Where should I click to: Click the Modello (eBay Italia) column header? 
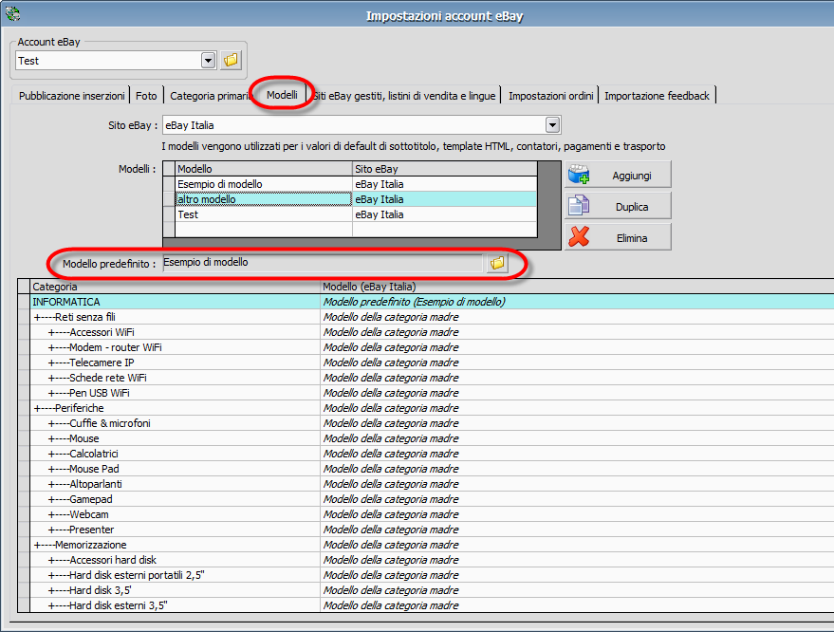(577, 287)
